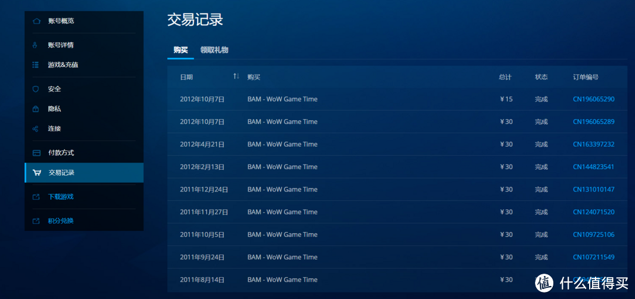Click the external link icon beside 下载游戏
The image size is (635, 299).
36,197
